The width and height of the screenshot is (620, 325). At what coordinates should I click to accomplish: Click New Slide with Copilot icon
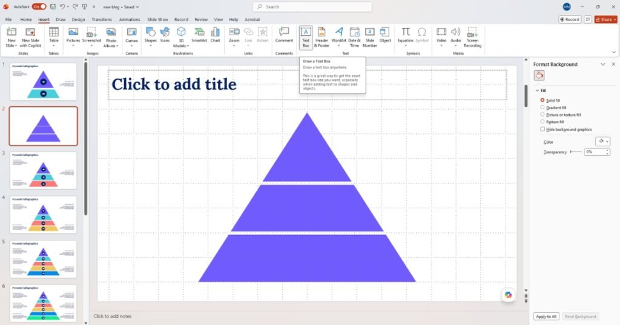click(x=30, y=32)
